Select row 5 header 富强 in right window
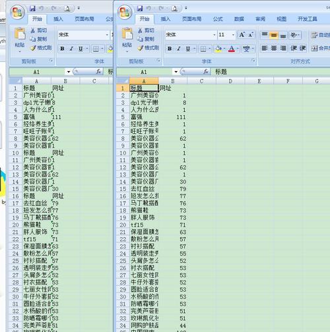 (x=123, y=117)
